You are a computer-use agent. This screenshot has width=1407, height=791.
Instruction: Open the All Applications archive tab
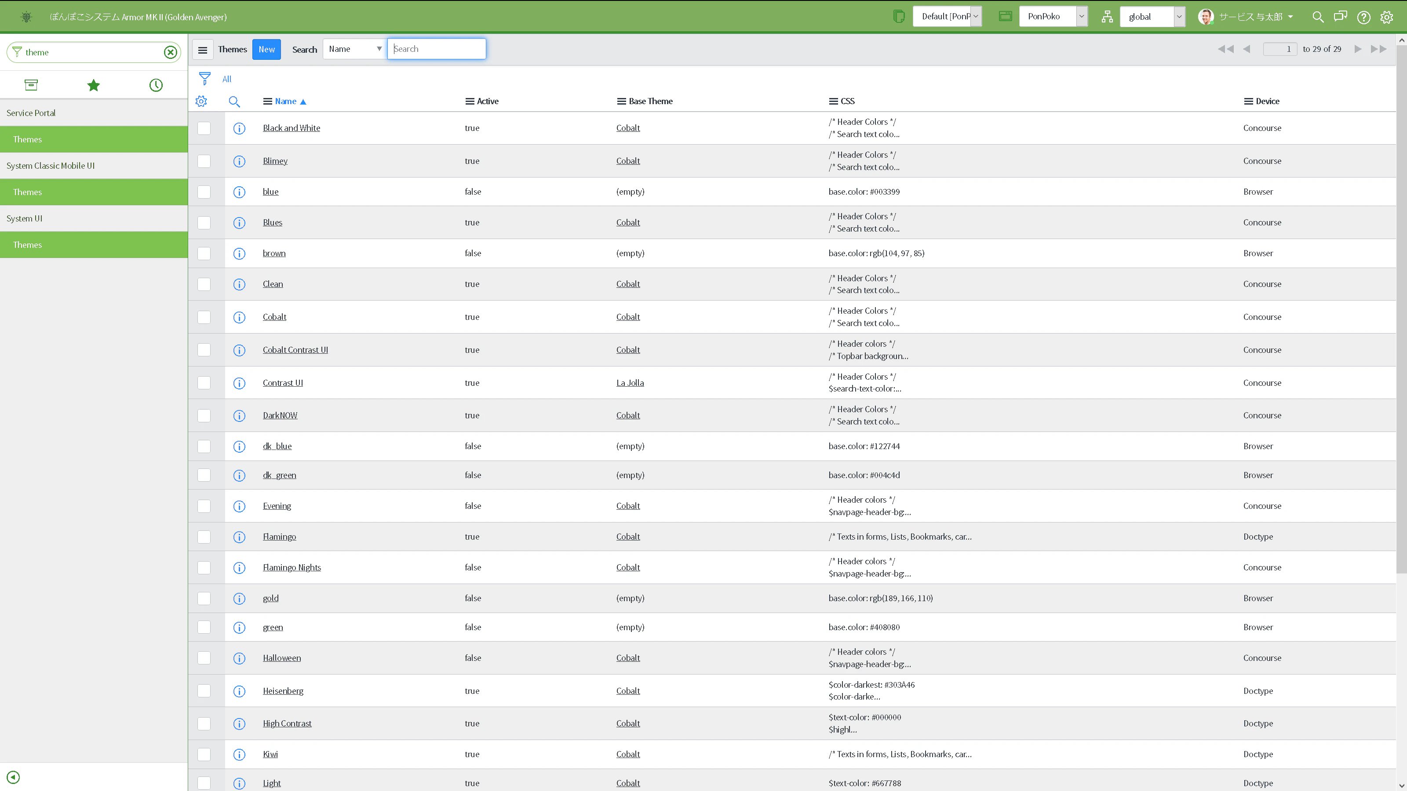31,85
